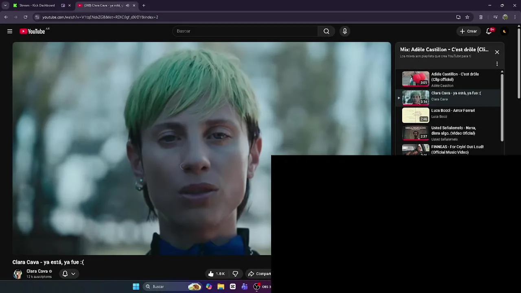
Task: Switch to Stream - Kick Dashboard tab
Action: 37,5
